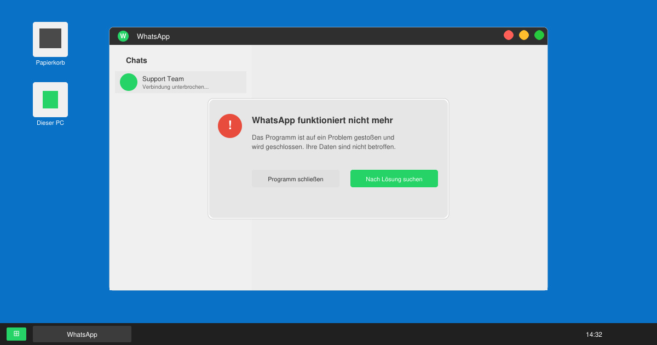Viewport: 657px width, 345px height.
Task: Click the WhatsApp logo in the title bar
Action: 123,36
